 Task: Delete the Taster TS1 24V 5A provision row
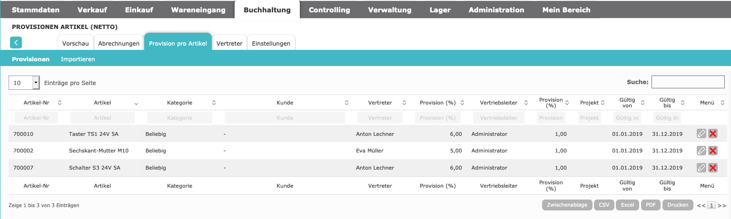713,134
